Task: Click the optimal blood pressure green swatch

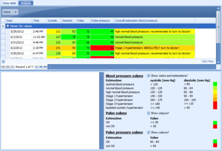Action: point(215,84)
